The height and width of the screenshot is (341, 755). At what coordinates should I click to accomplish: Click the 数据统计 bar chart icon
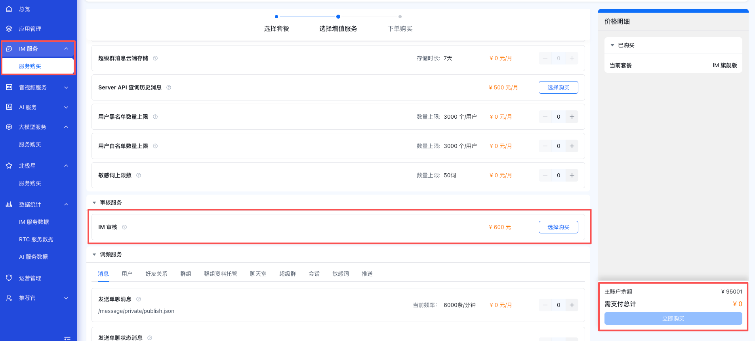pyautogui.click(x=9, y=204)
